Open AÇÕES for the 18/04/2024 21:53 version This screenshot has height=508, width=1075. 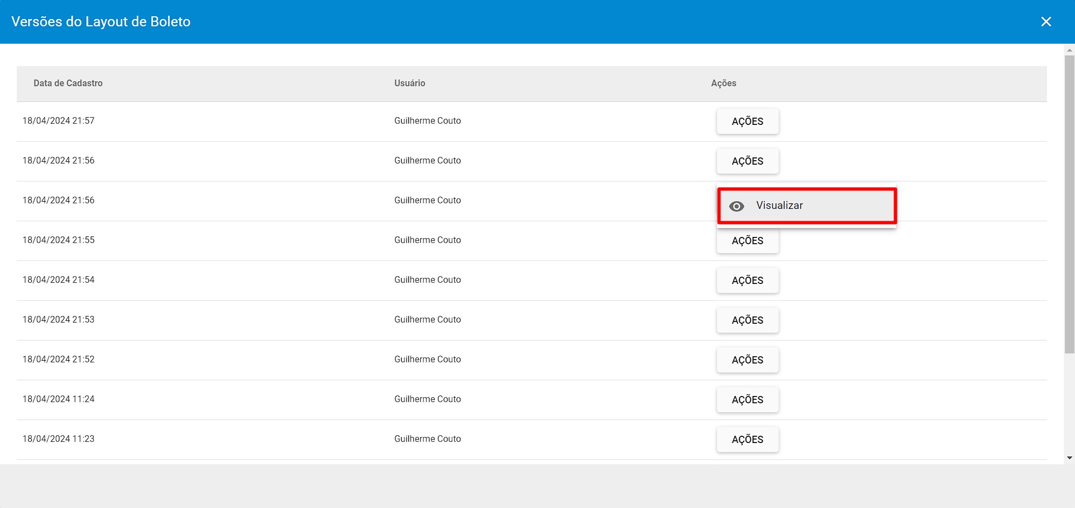point(747,320)
